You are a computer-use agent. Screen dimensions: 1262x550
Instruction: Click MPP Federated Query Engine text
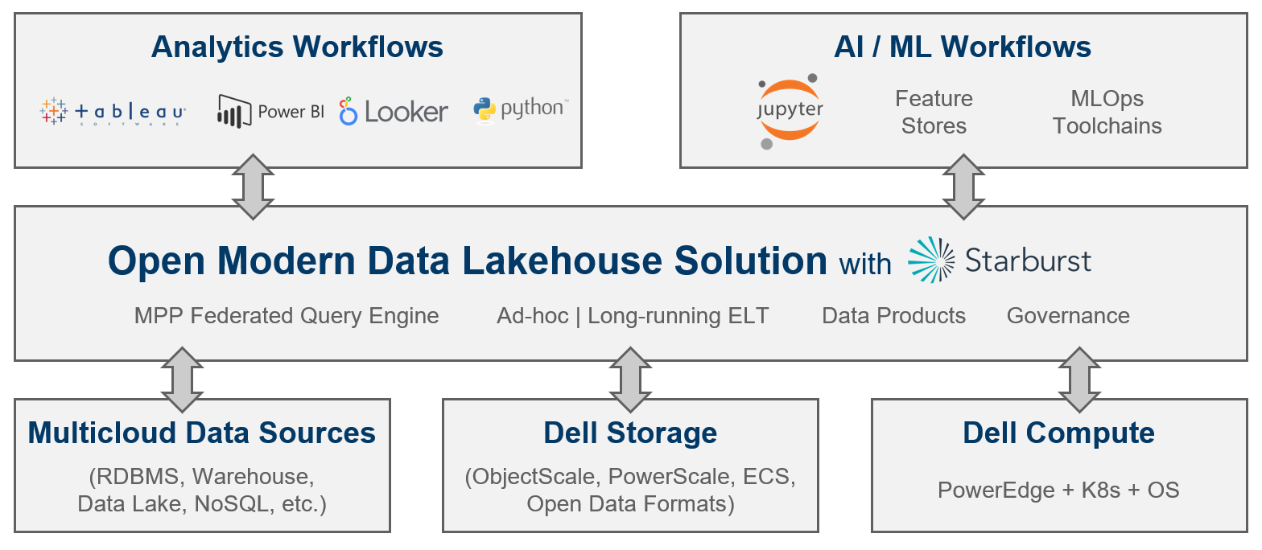pyautogui.click(x=287, y=316)
